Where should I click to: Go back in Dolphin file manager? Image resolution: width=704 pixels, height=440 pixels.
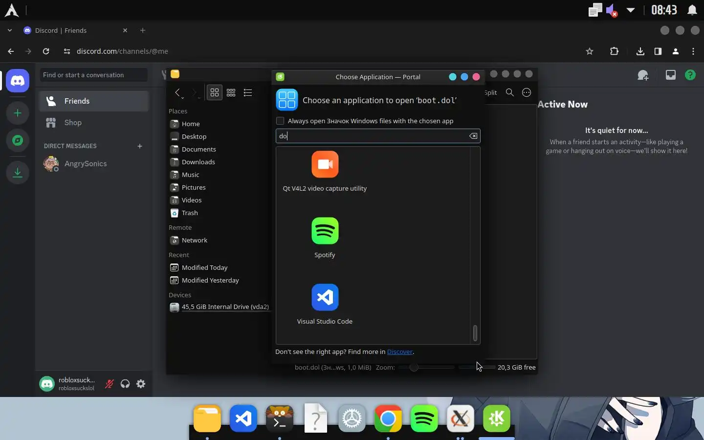coord(178,92)
